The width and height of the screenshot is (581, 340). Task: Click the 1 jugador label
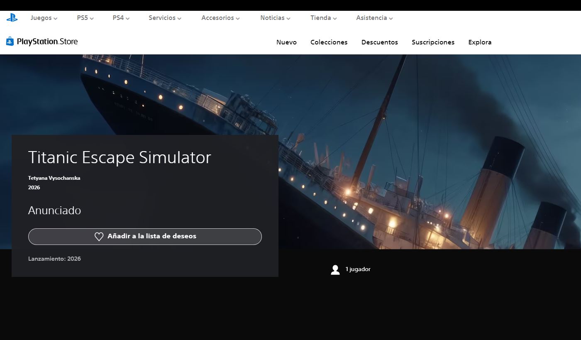358,269
